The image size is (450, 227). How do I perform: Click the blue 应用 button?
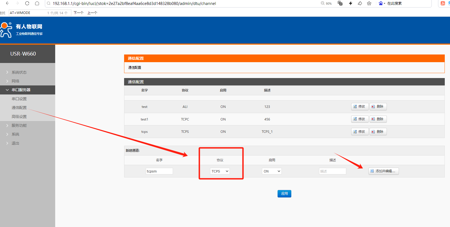284,194
